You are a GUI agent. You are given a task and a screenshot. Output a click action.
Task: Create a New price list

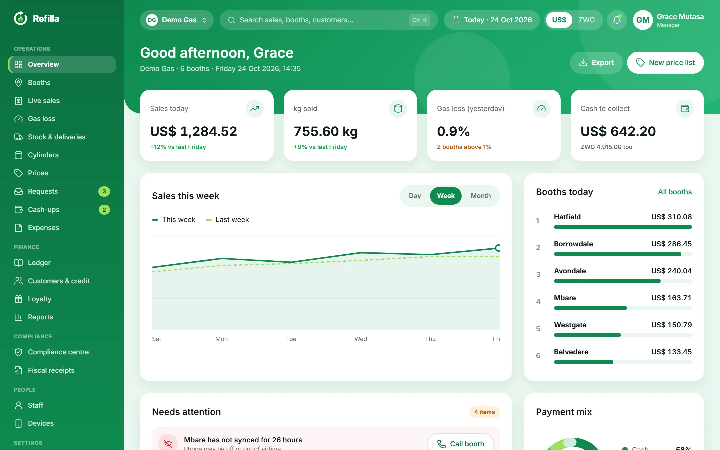(x=665, y=63)
